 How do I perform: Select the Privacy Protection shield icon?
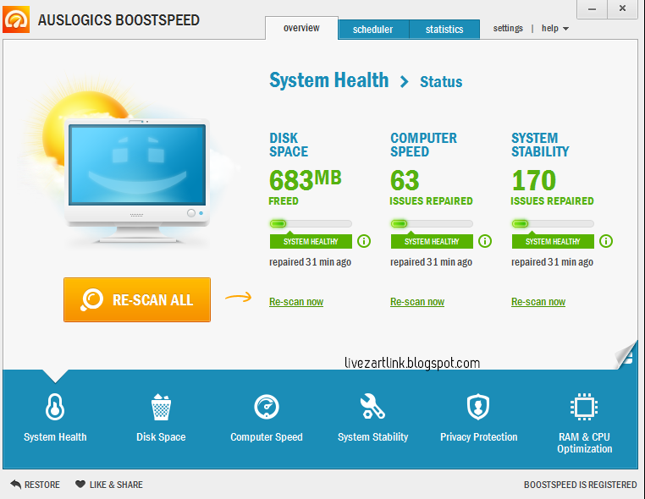tap(478, 407)
